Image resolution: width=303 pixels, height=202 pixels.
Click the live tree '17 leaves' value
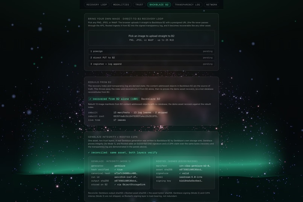pos(120,120)
